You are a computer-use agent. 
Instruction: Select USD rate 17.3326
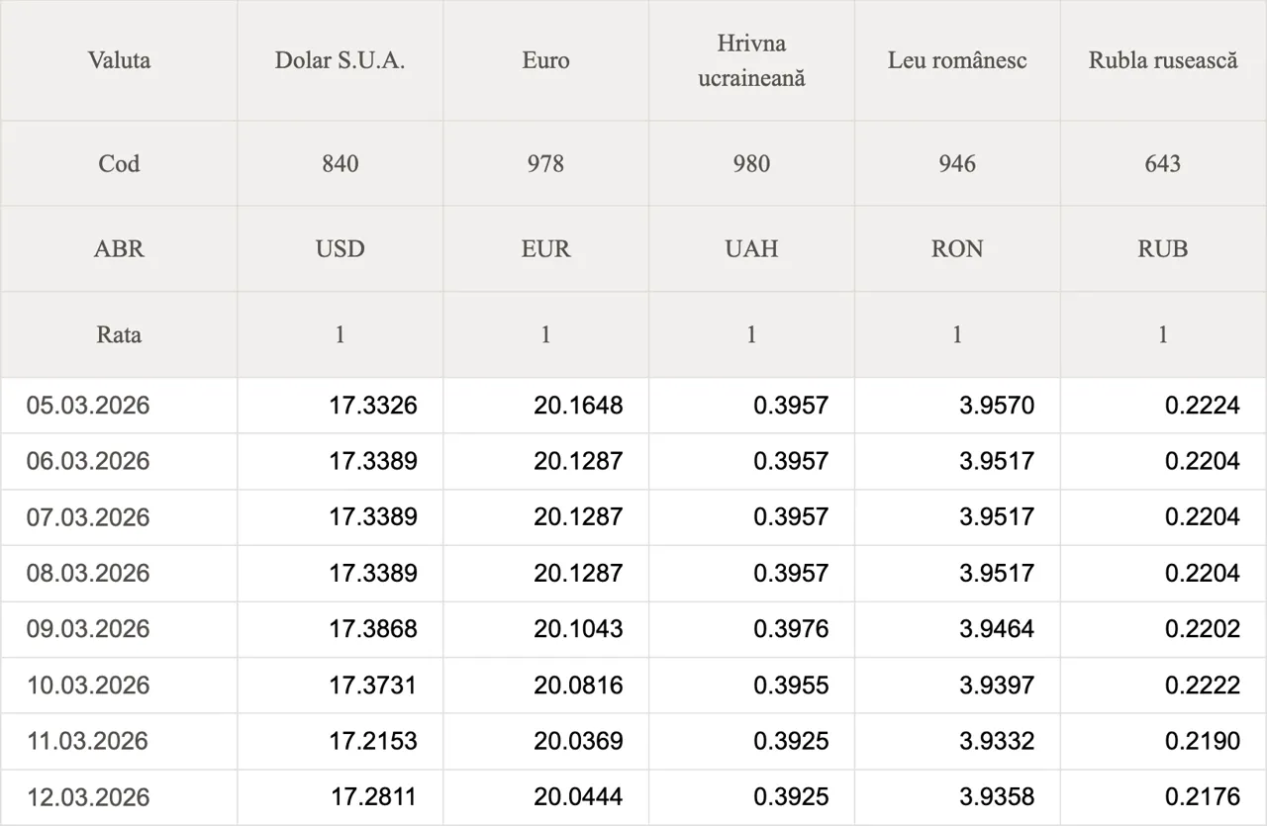coord(373,405)
